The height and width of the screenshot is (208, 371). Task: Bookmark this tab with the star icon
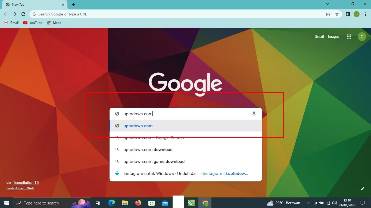[337, 14]
